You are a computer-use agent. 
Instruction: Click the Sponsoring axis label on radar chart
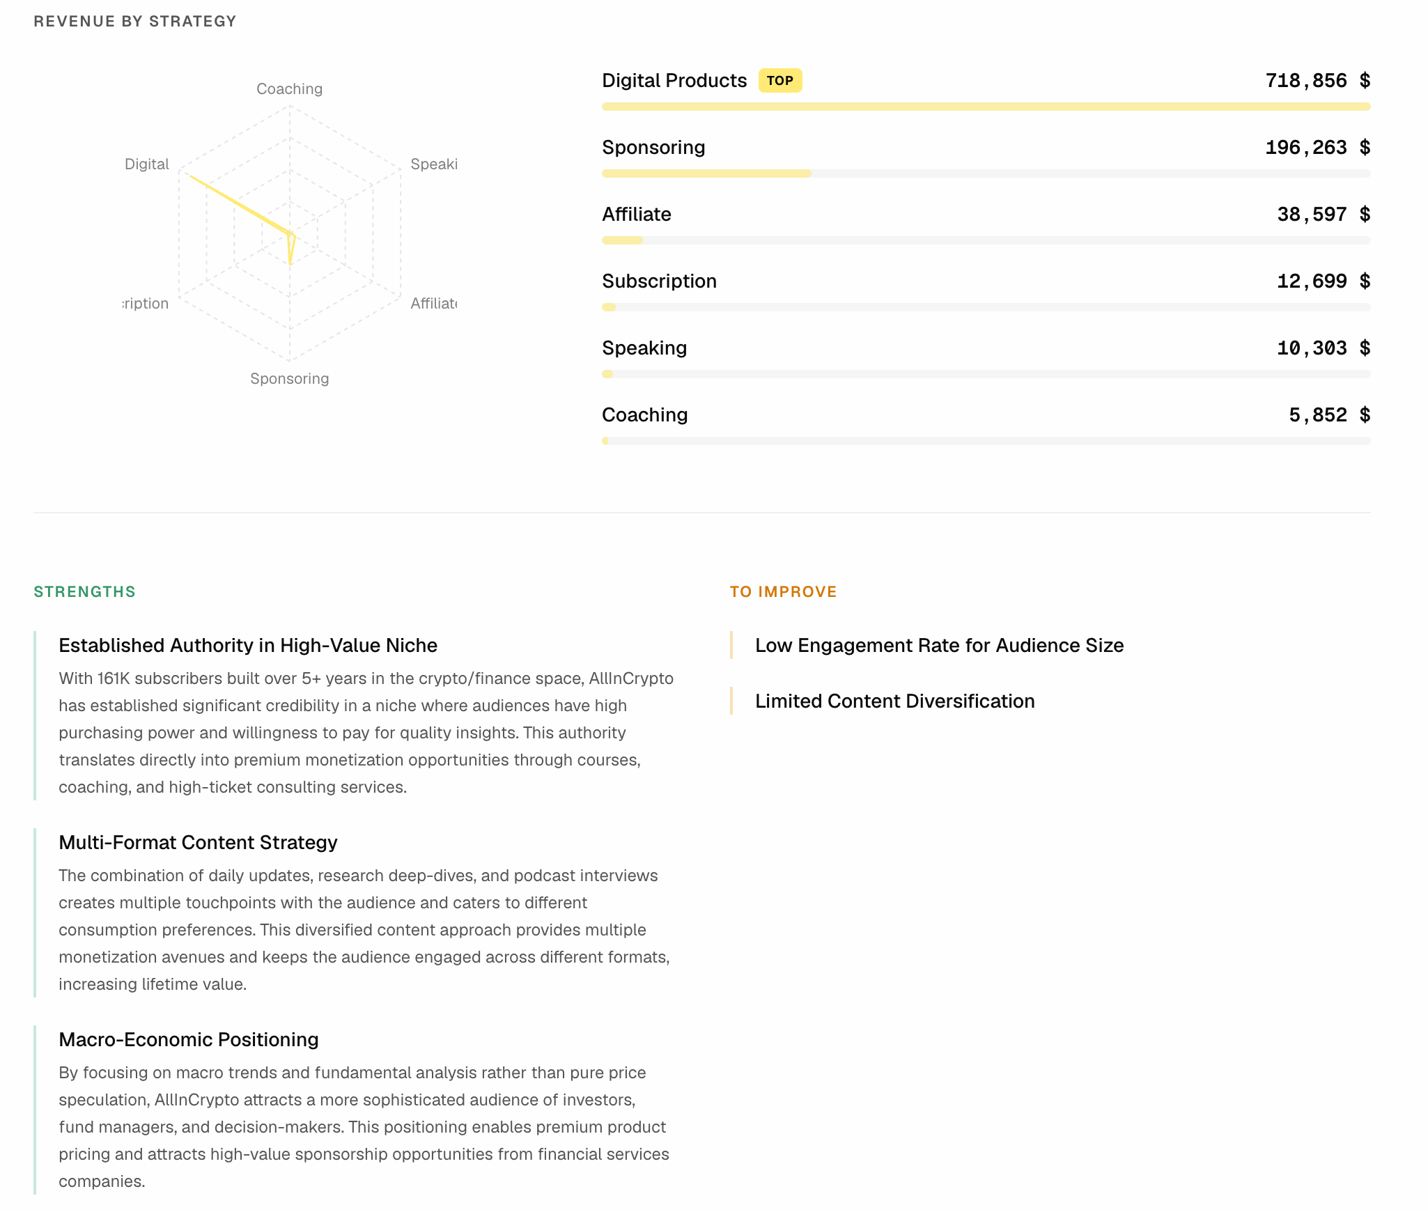[289, 379]
